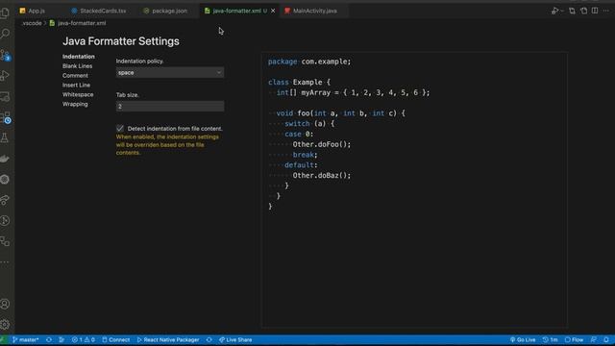Open the notifications bell in status bar
Image resolution: width=615 pixels, height=346 pixels.
point(606,339)
